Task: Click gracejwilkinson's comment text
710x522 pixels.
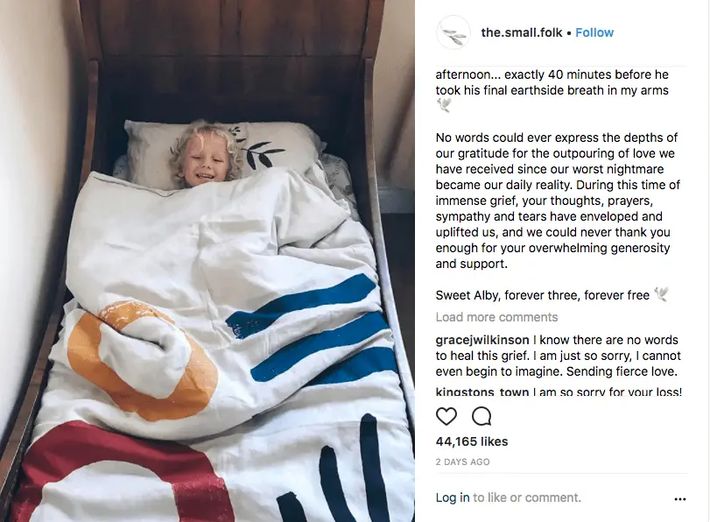Action: point(559,356)
